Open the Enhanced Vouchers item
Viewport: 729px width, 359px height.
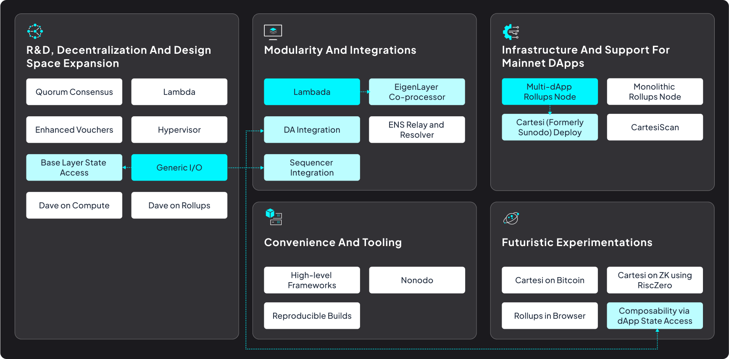click(74, 130)
